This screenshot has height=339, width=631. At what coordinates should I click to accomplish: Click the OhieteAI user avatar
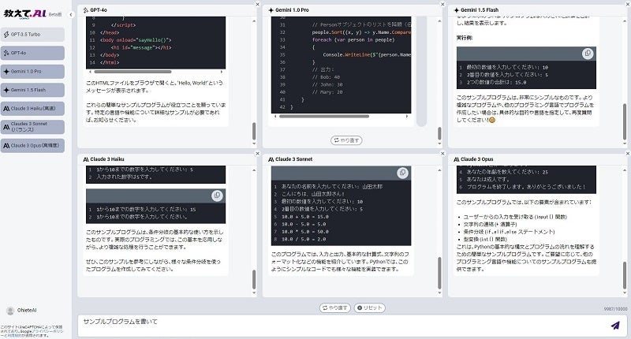pos(10,311)
